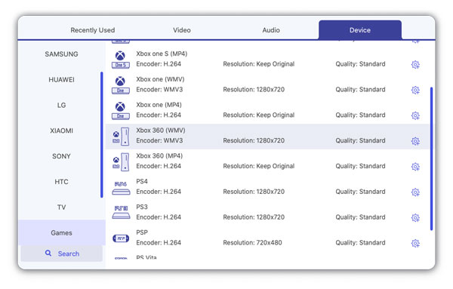
Task: Open settings gear for Xbox one S (MP4)
Action: tap(415, 64)
